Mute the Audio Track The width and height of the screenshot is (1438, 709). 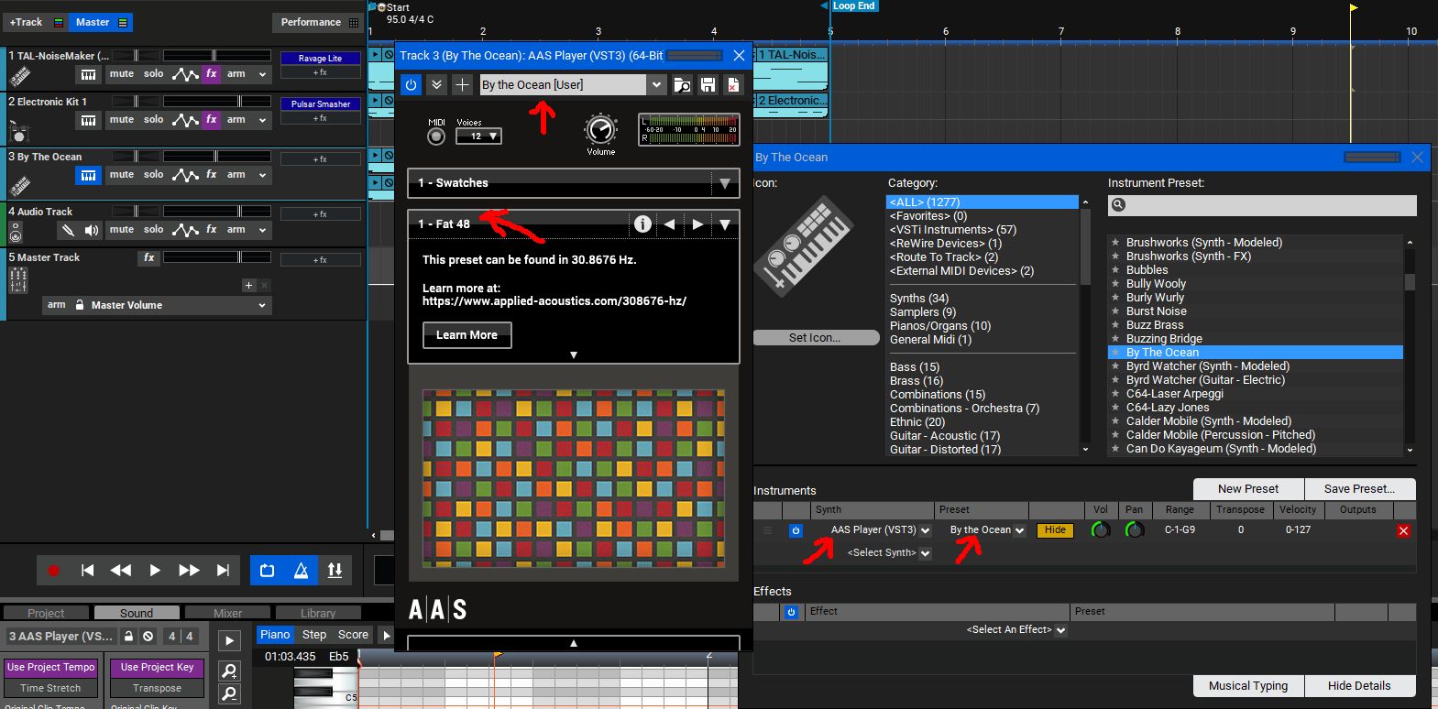click(x=122, y=229)
